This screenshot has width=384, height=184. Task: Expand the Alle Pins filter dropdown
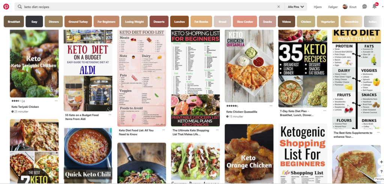[x=295, y=7]
